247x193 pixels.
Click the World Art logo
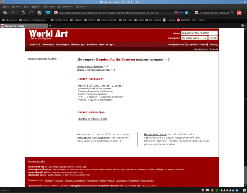(x=48, y=35)
